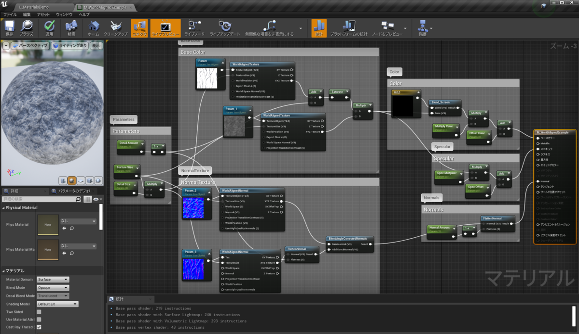Open the ヘルプ menu
Viewport: 579px width, 334px height.
click(84, 14)
